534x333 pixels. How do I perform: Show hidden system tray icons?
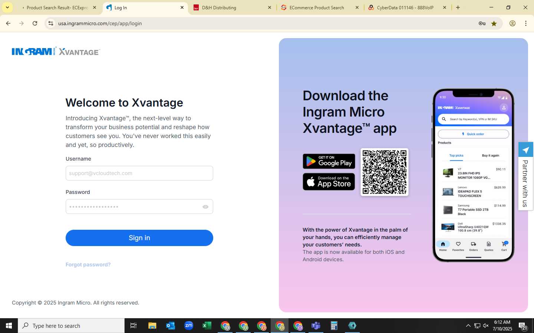[x=468, y=326]
